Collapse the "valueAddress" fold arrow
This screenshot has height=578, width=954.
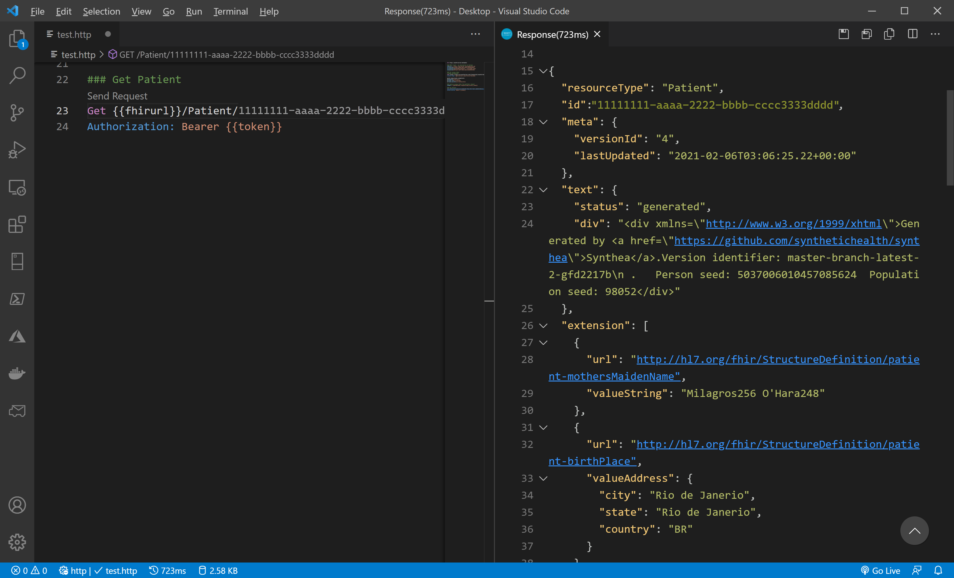(x=543, y=478)
